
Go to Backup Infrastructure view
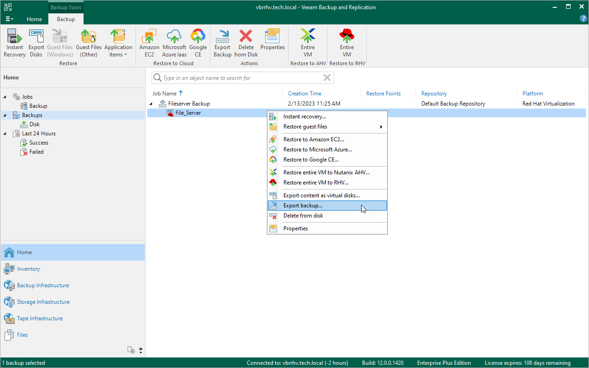coord(73,285)
